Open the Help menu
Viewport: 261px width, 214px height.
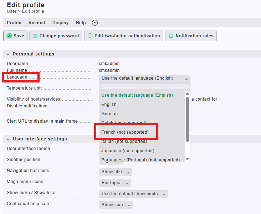tap(81, 23)
